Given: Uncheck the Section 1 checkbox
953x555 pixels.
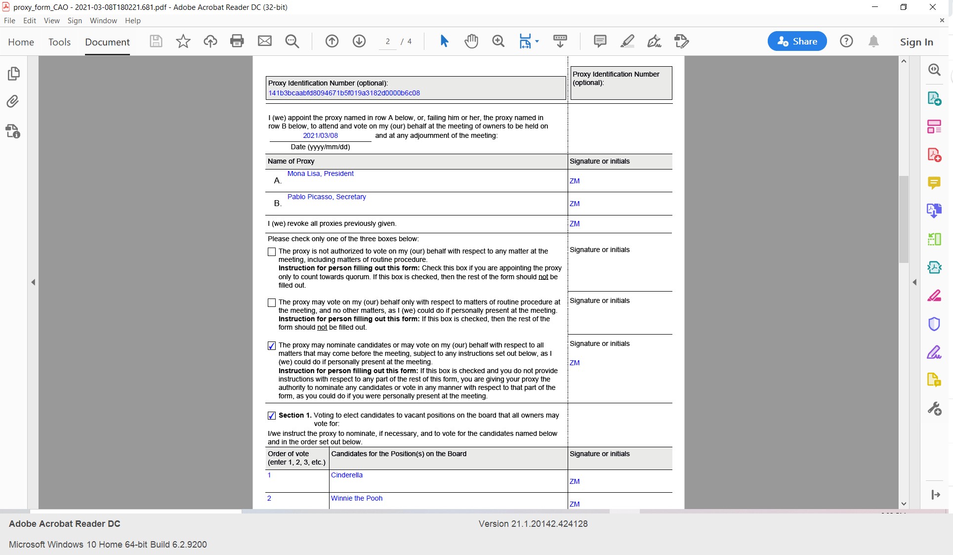Looking at the screenshot, I should 272,416.
